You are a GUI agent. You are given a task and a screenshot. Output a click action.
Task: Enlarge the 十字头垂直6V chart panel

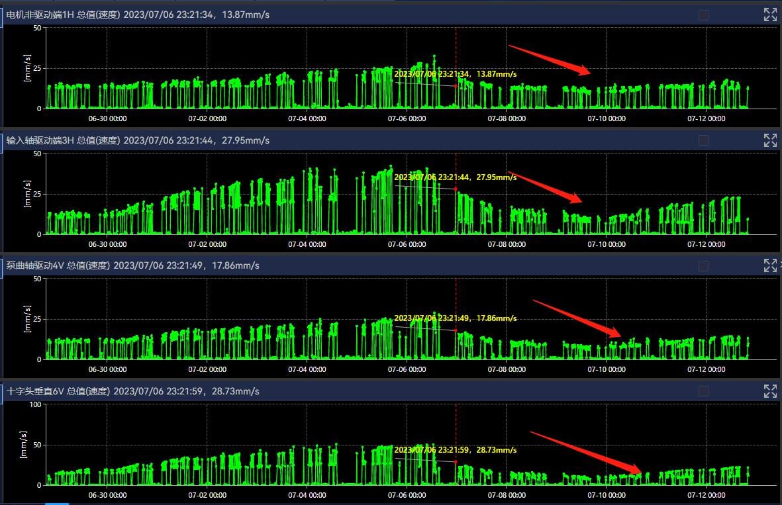[x=770, y=391]
